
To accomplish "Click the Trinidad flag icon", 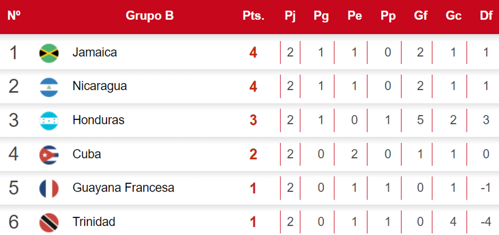I will tap(49, 223).
